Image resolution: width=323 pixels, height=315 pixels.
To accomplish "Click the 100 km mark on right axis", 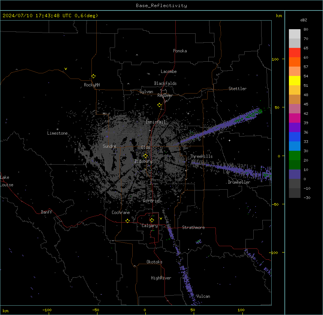I will 275,59.
